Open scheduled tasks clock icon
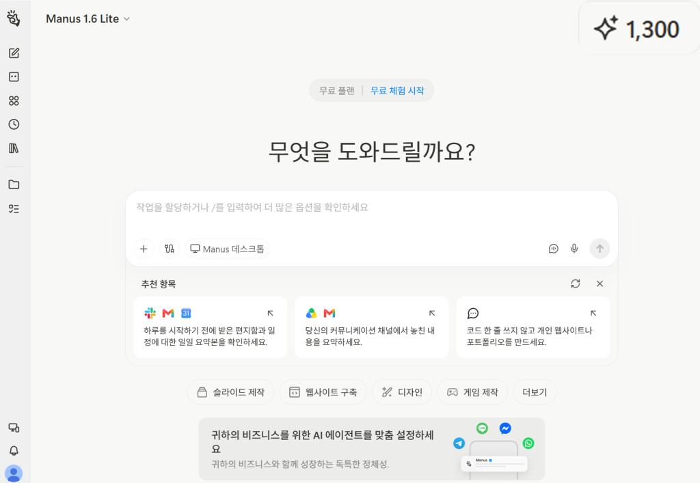The image size is (700, 483). (14, 124)
